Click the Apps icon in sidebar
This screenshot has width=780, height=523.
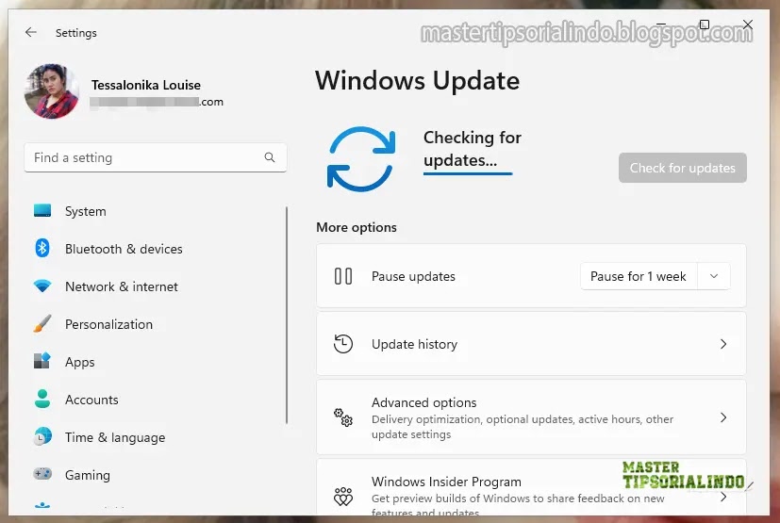[42, 361]
